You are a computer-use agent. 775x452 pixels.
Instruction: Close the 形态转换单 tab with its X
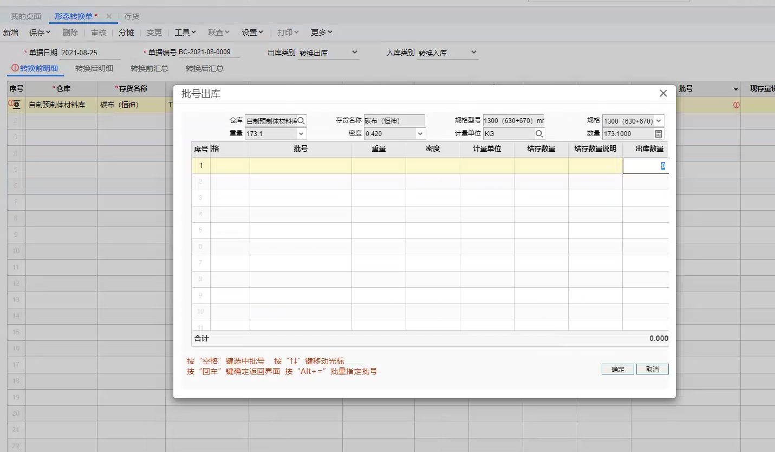[109, 16]
